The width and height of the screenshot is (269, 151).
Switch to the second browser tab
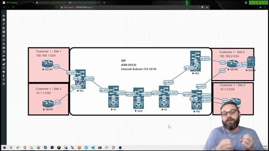[51, 3]
